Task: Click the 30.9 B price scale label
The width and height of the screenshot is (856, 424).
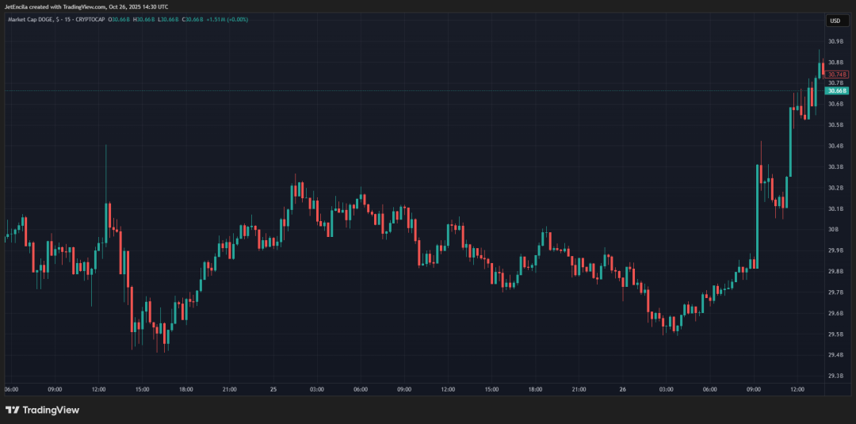Action: (835, 41)
